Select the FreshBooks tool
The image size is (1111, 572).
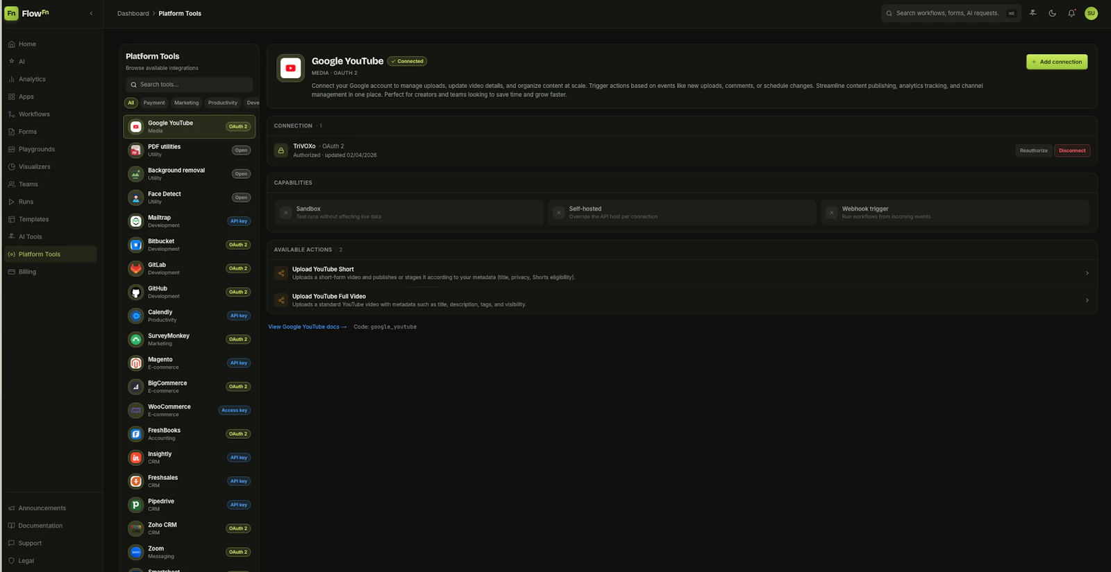point(189,434)
